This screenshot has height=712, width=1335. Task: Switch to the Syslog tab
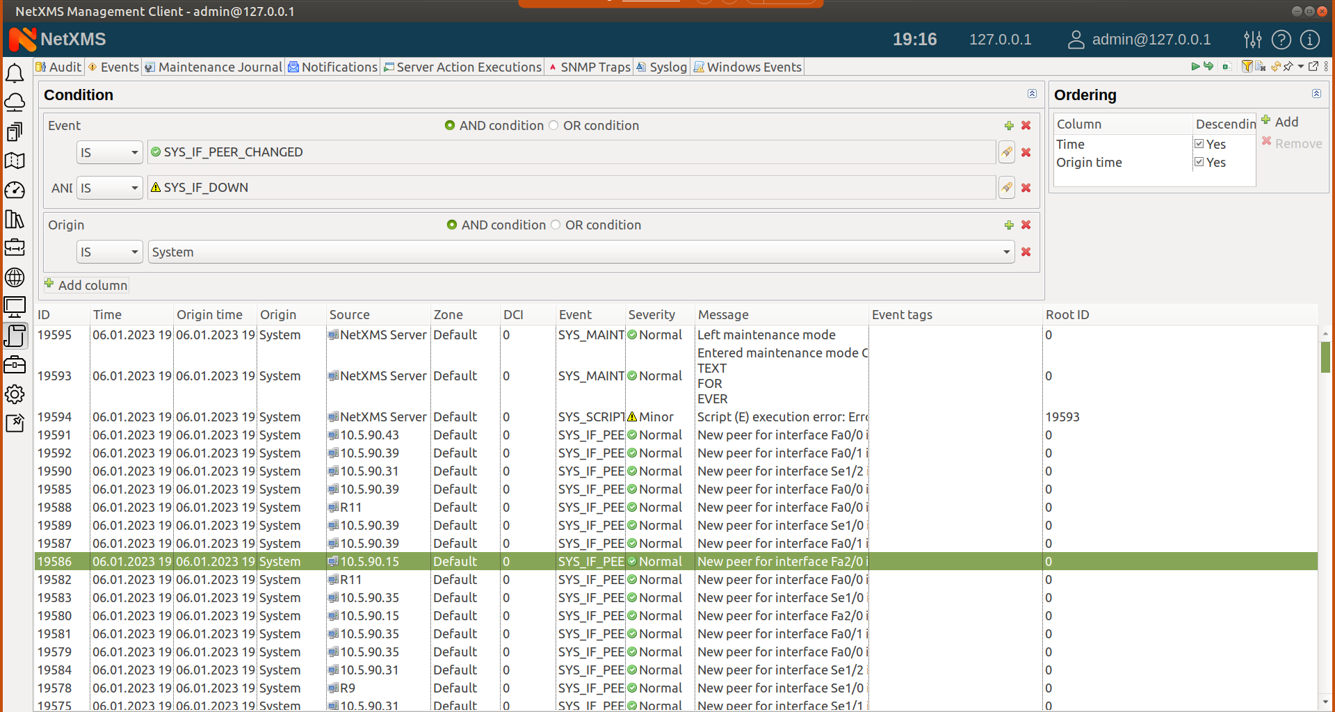tap(667, 67)
